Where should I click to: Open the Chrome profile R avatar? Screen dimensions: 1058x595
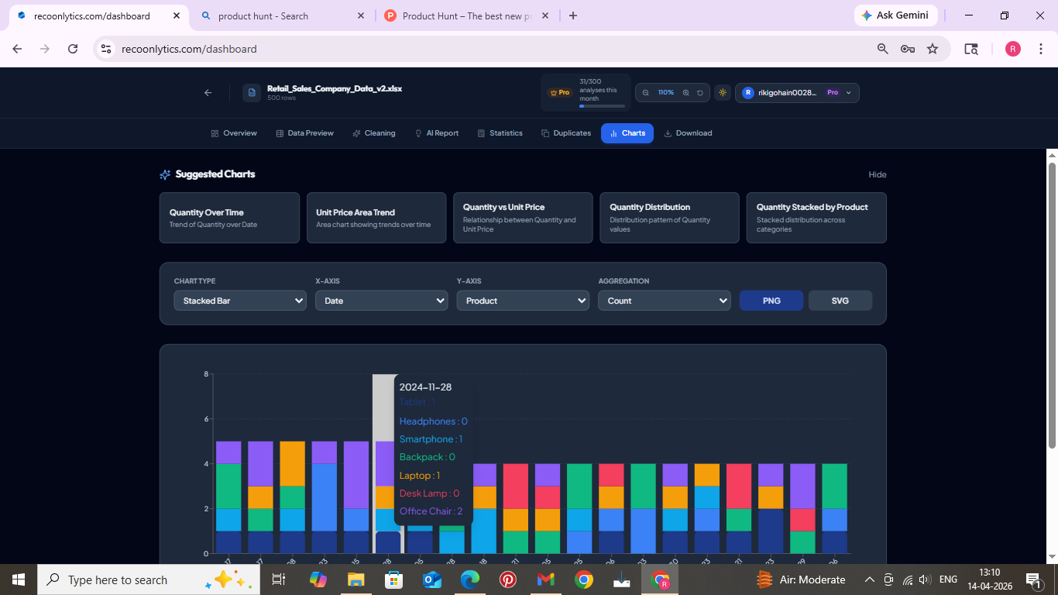(1013, 49)
